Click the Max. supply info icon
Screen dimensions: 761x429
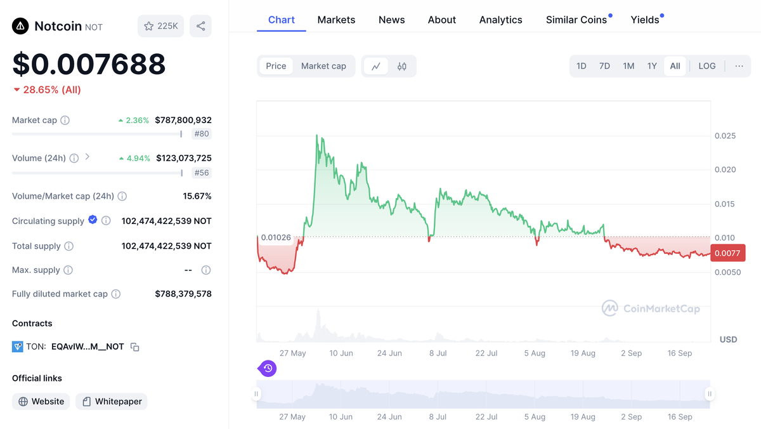[x=68, y=270]
